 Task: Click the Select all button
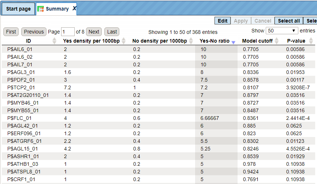(289, 21)
